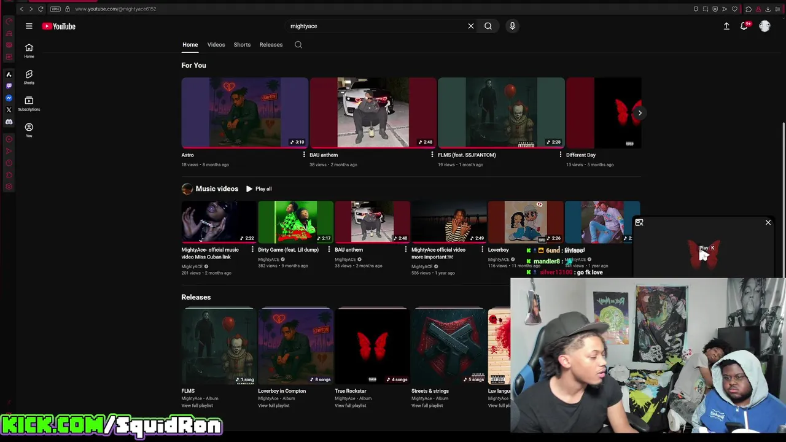Expand the miniplayer to full watch page

pos(639,223)
